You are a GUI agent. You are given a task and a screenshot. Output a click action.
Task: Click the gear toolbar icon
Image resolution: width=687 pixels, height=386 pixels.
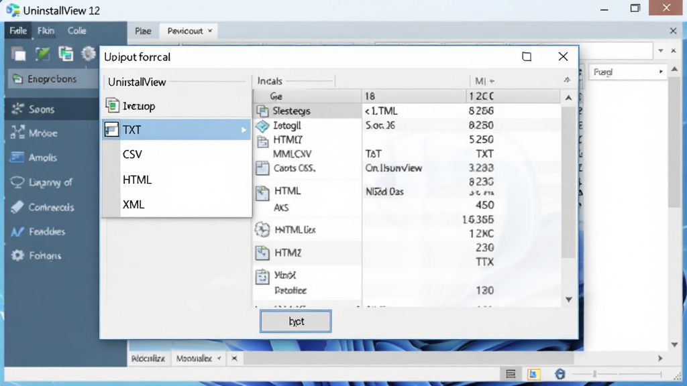(89, 54)
